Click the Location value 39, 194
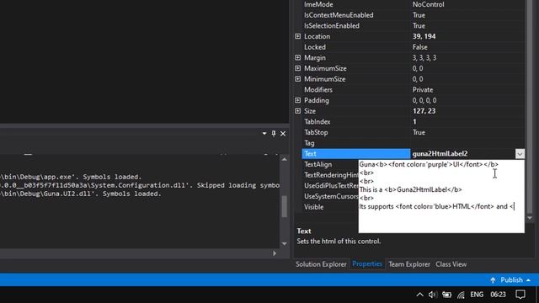The image size is (539, 303). coord(424,36)
